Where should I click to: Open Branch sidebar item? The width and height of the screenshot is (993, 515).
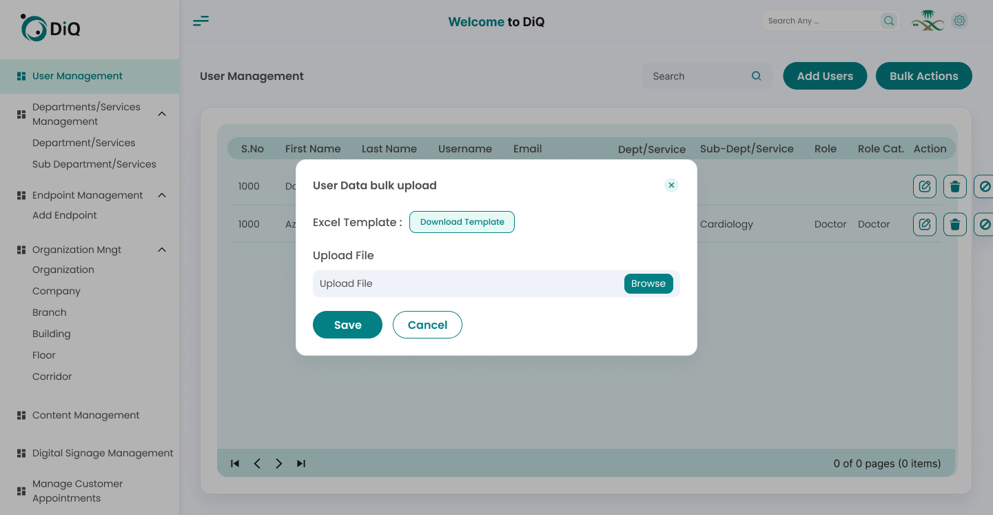50,312
